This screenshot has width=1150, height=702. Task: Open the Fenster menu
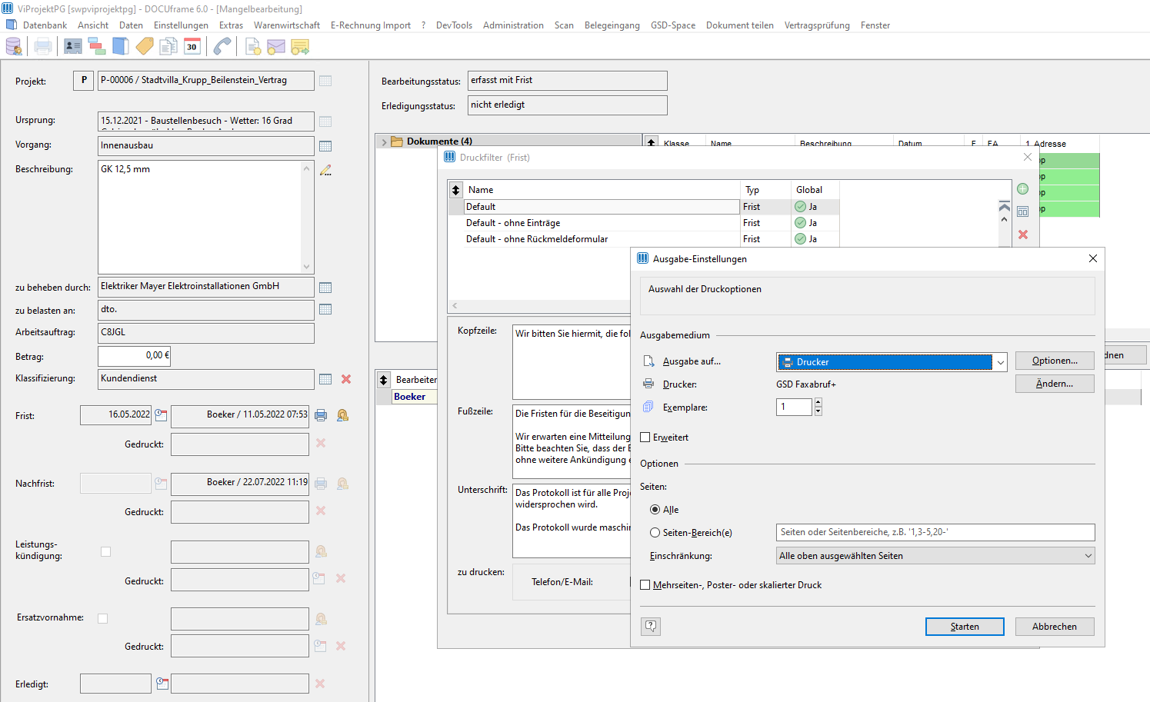pyautogui.click(x=875, y=25)
